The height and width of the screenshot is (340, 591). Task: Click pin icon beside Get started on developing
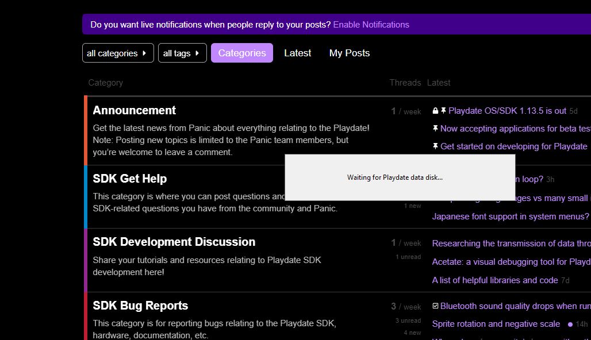click(x=435, y=146)
